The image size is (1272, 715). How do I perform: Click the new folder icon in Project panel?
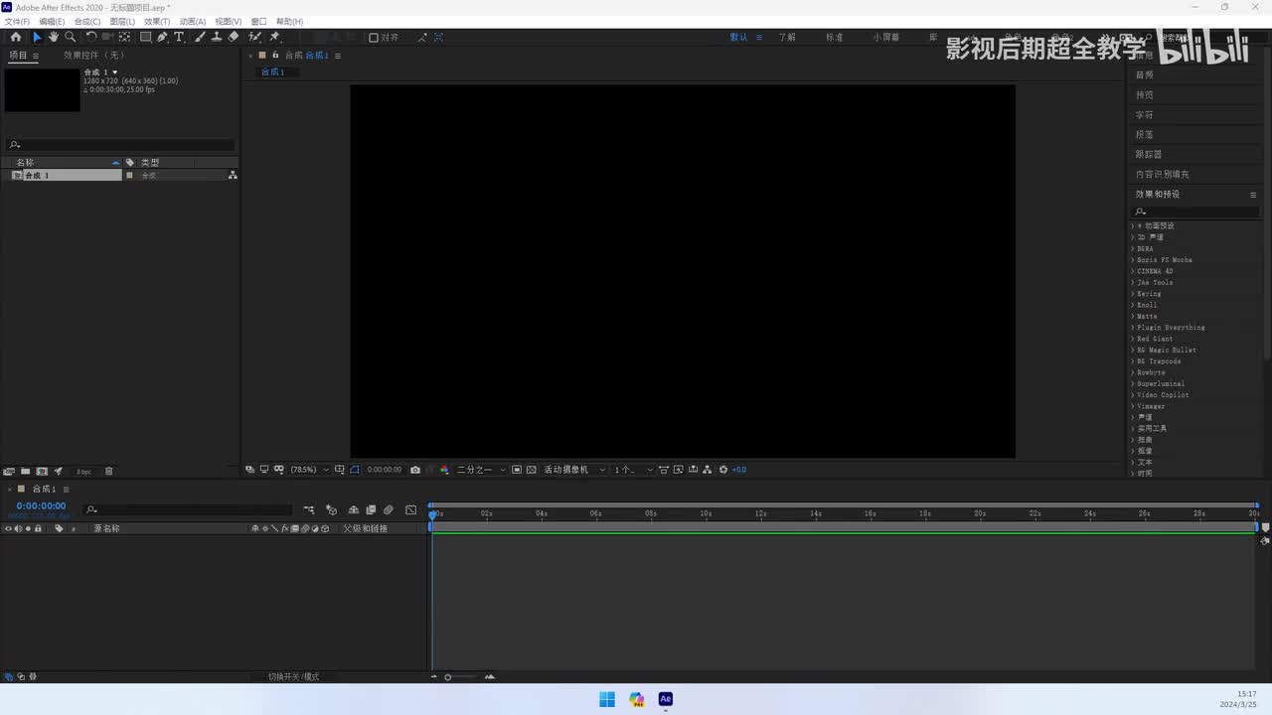25,471
